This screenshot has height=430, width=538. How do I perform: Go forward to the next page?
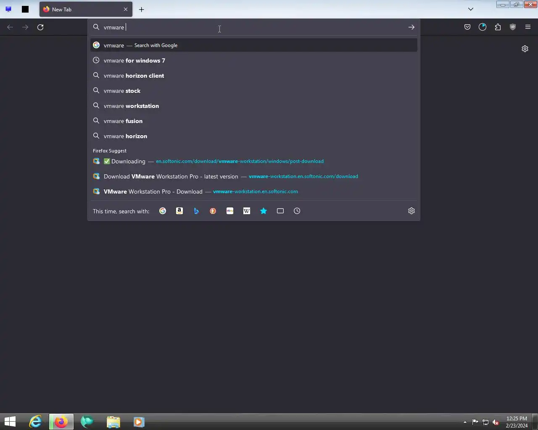click(x=25, y=27)
